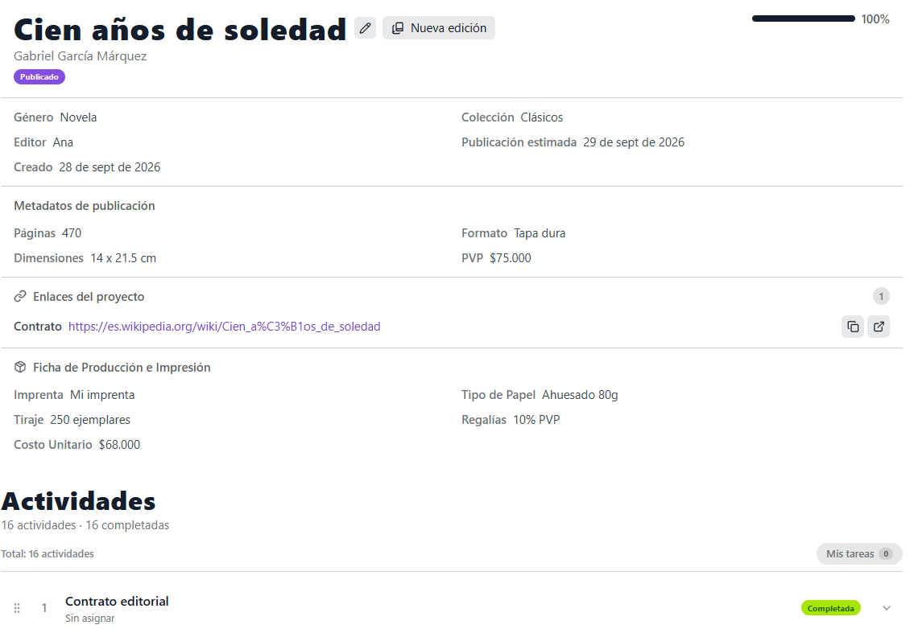Click the author name Gabriel García Márquez

pyautogui.click(x=81, y=56)
